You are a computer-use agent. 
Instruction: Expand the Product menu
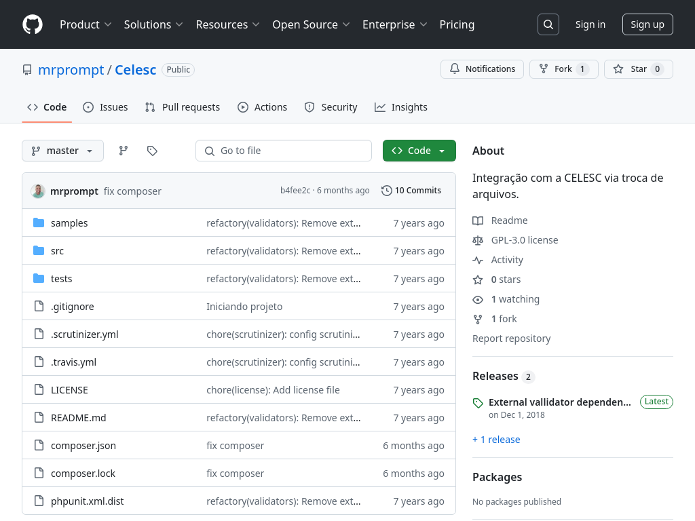pyautogui.click(x=86, y=24)
